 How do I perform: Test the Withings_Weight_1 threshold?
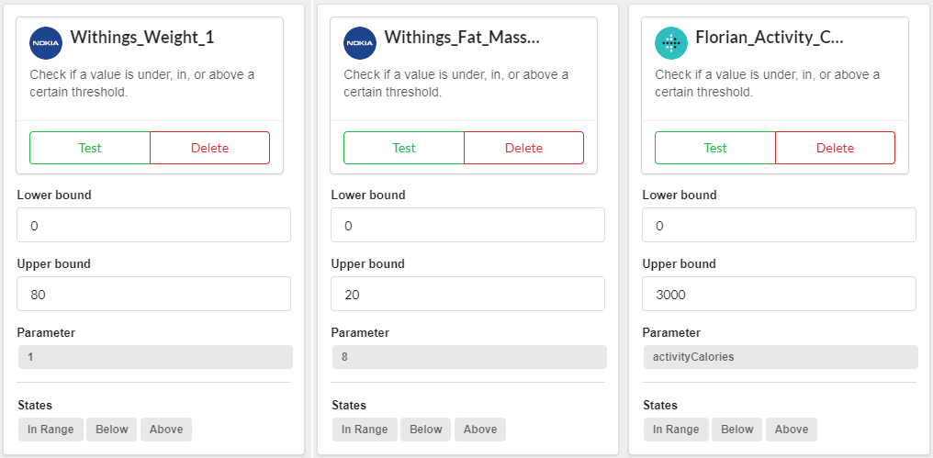(x=90, y=148)
